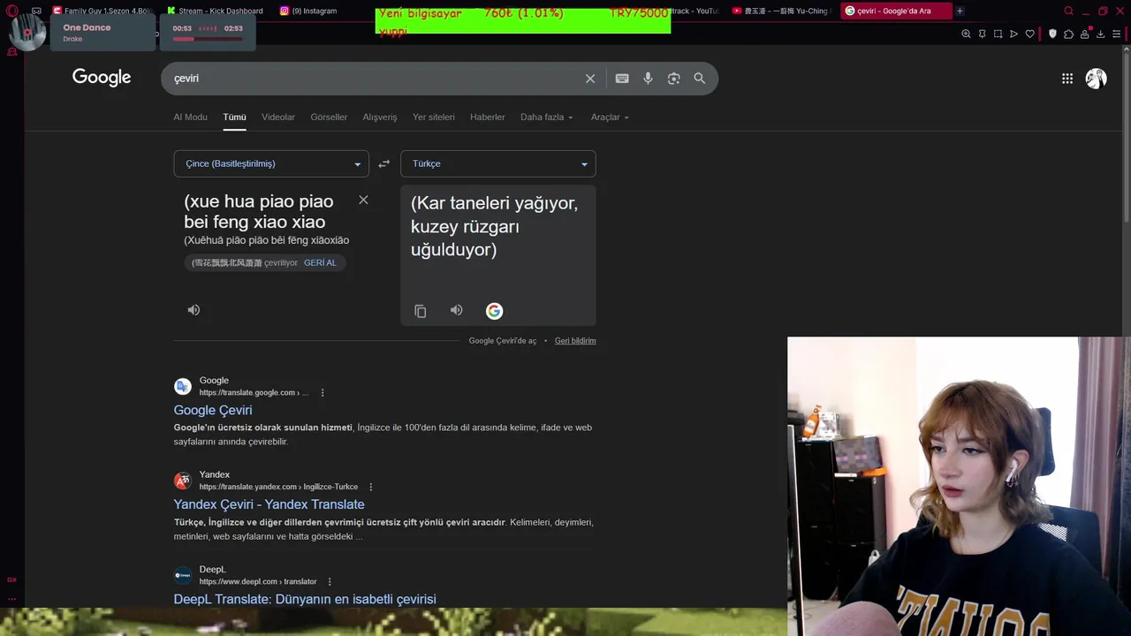Open the Görseller results tab
Image resolution: width=1131 pixels, height=636 pixels.
329,117
